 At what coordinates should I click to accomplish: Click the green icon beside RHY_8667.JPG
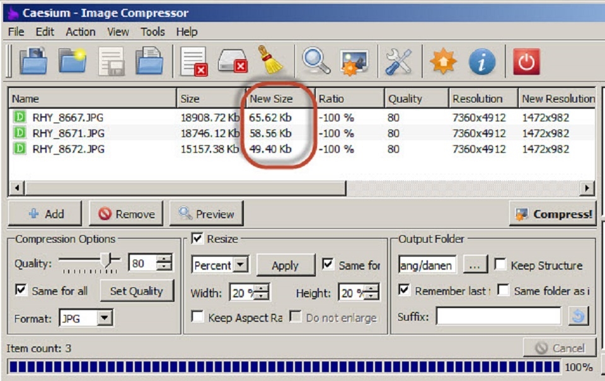pyautogui.click(x=20, y=116)
